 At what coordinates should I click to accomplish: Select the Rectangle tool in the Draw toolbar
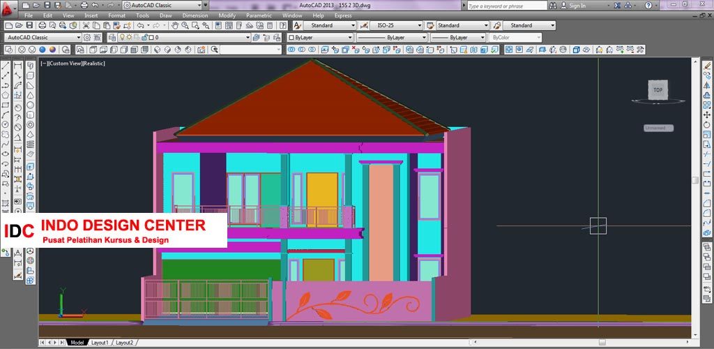[x=6, y=105]
